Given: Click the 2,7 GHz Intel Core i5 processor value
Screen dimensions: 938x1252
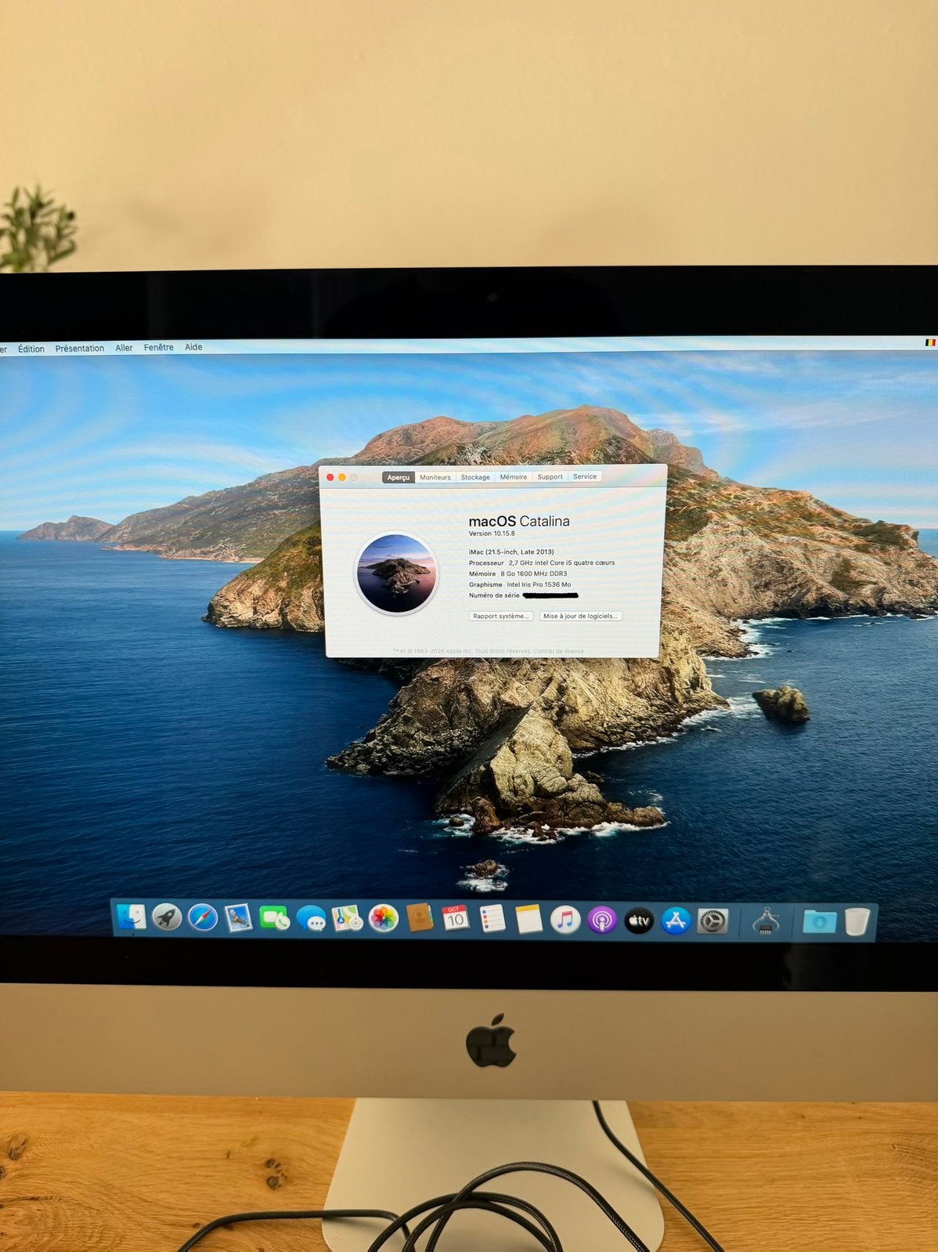Looking at the screenshot, I should click(x=561, y=563).
